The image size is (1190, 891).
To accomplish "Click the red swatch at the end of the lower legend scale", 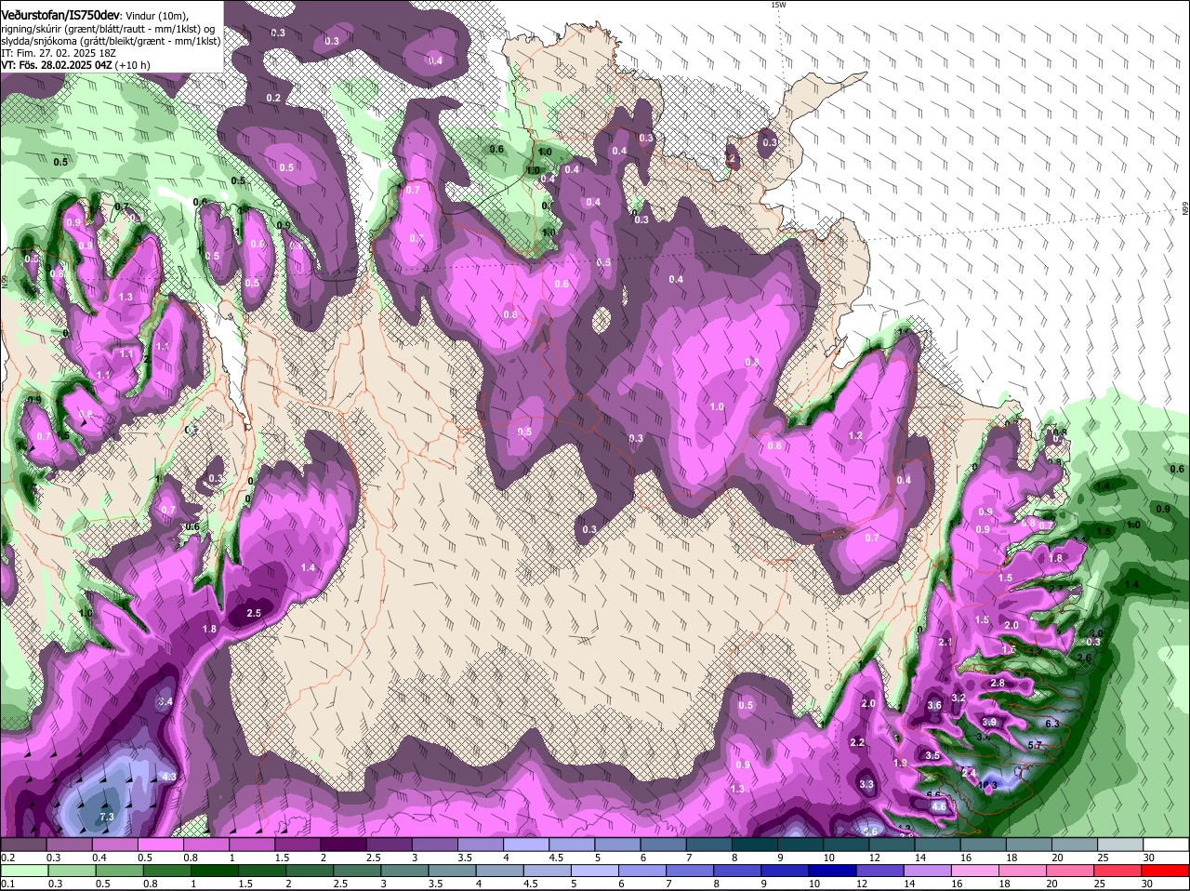I will pos(1166,870).
